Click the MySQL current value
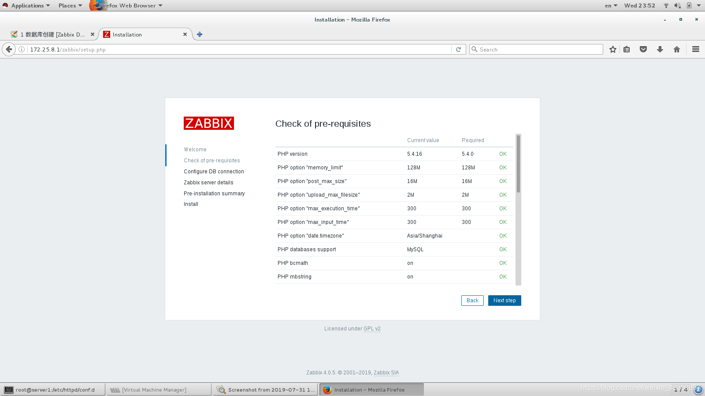This screenshot has height=396, width=705. tap(415, 249)
